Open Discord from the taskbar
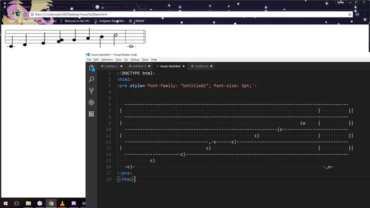370x208 pixels. (x=73, y=203)
